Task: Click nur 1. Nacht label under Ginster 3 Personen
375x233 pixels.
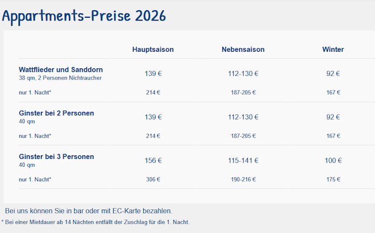Action: [x=35, y=179]
